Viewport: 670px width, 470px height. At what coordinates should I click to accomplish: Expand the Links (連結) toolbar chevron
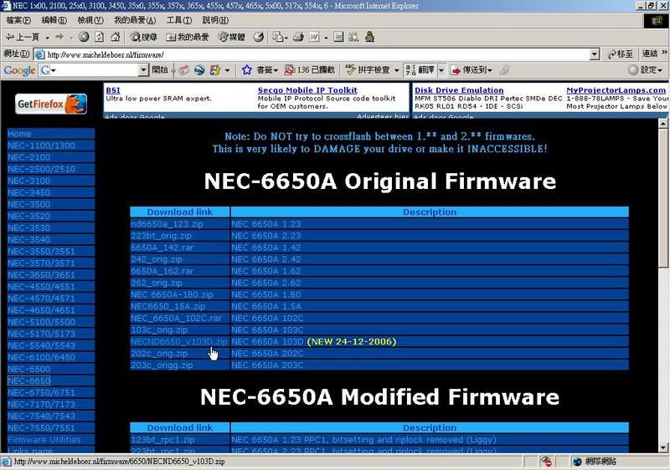pyautogui.click(x=664, y=53)
